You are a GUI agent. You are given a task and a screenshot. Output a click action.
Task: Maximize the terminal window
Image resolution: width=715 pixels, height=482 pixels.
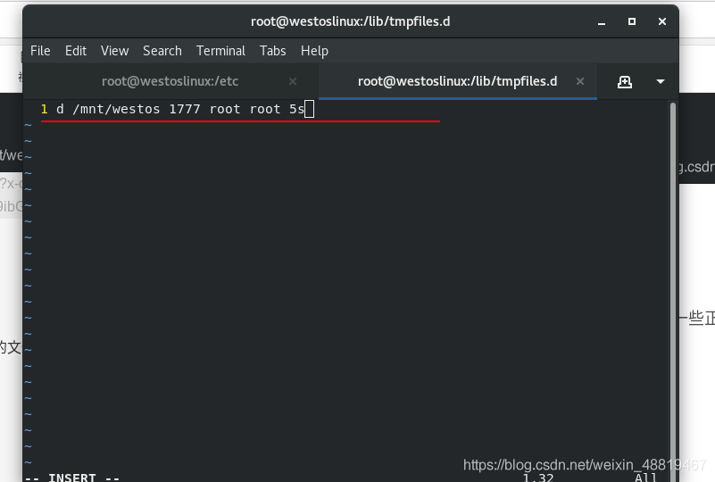point(632,21)
